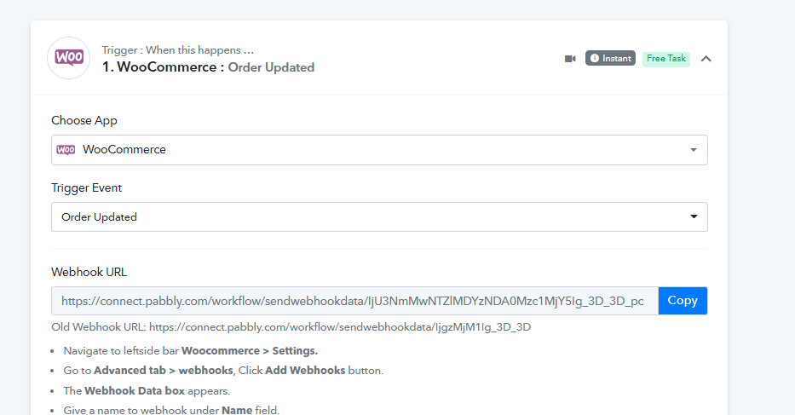The width and height of the screenshot is (795, 415).
Task: Click instruction 'Navigate to leftside bar Woocommerce > Settings.'
Action: 191,351
